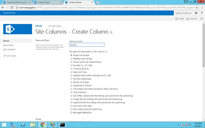Click EDIT LINKS beside CThub
Image resolution: width=205 pixels, height=128 pixels.
coord(55,26)
